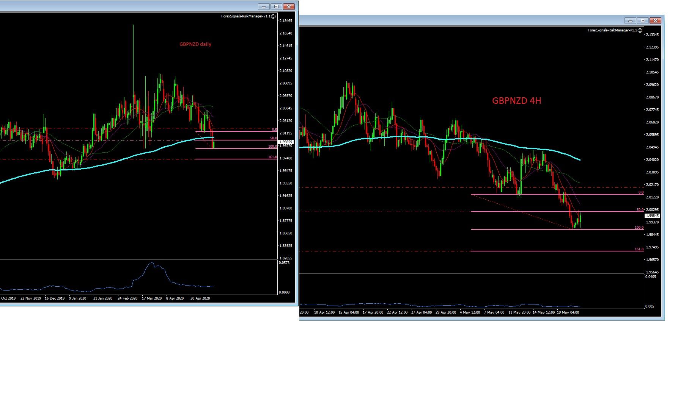
Task: Click the '19 May 04:00' time label
Action: (x=568, y=312)
